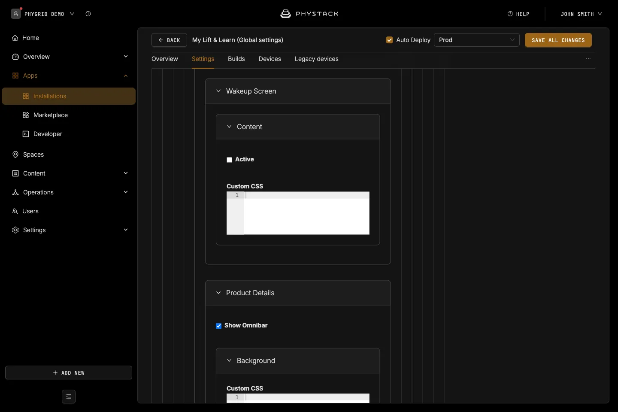Click the Installations icon in sidebar
This screenshot has height=412, width=618.
(x=26, y=96)
